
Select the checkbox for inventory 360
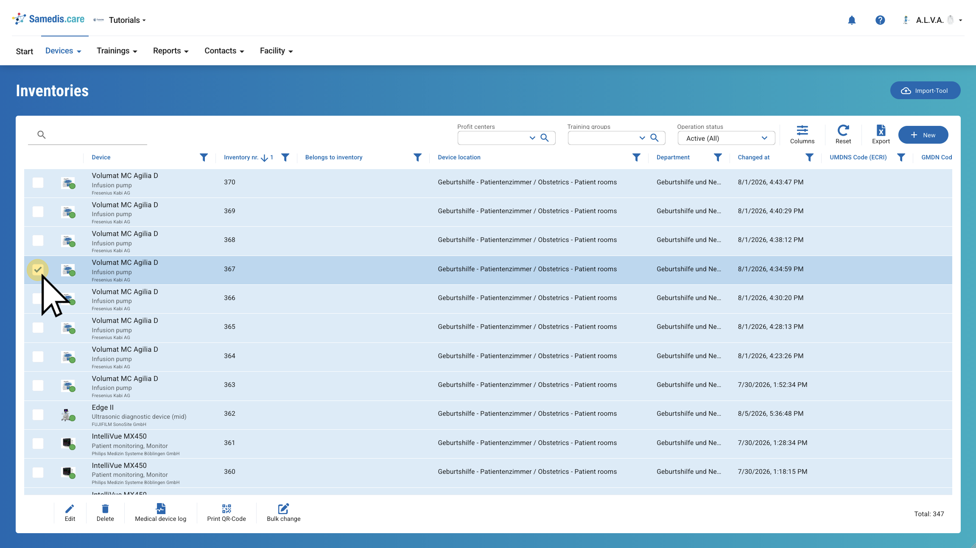(38, 472)
